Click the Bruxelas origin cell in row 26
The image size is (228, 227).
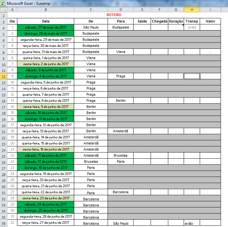[91, 162]
